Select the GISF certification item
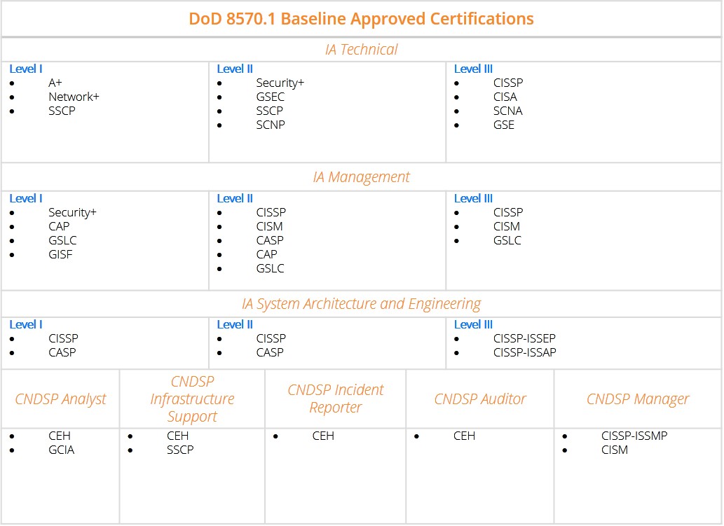This screenshot has height=526, width=724. 60,254
